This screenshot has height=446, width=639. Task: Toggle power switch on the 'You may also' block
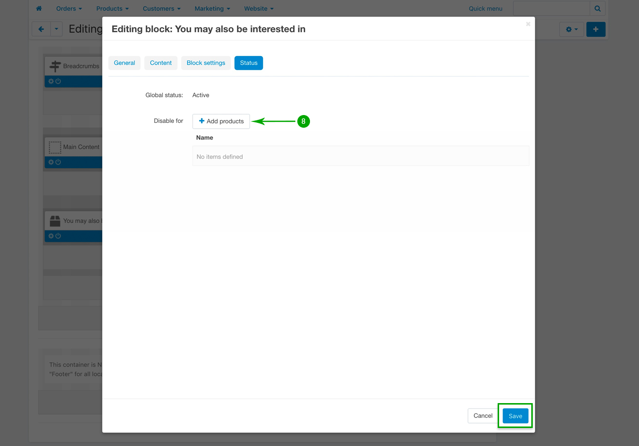[x=58, y=236]
